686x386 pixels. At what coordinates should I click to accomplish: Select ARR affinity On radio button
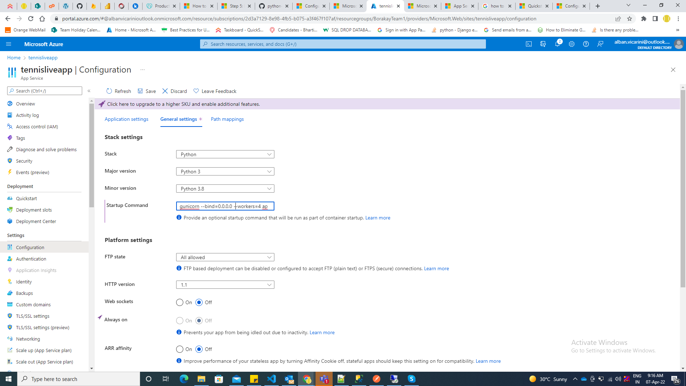pyautogui.click(x=180, y=349)
